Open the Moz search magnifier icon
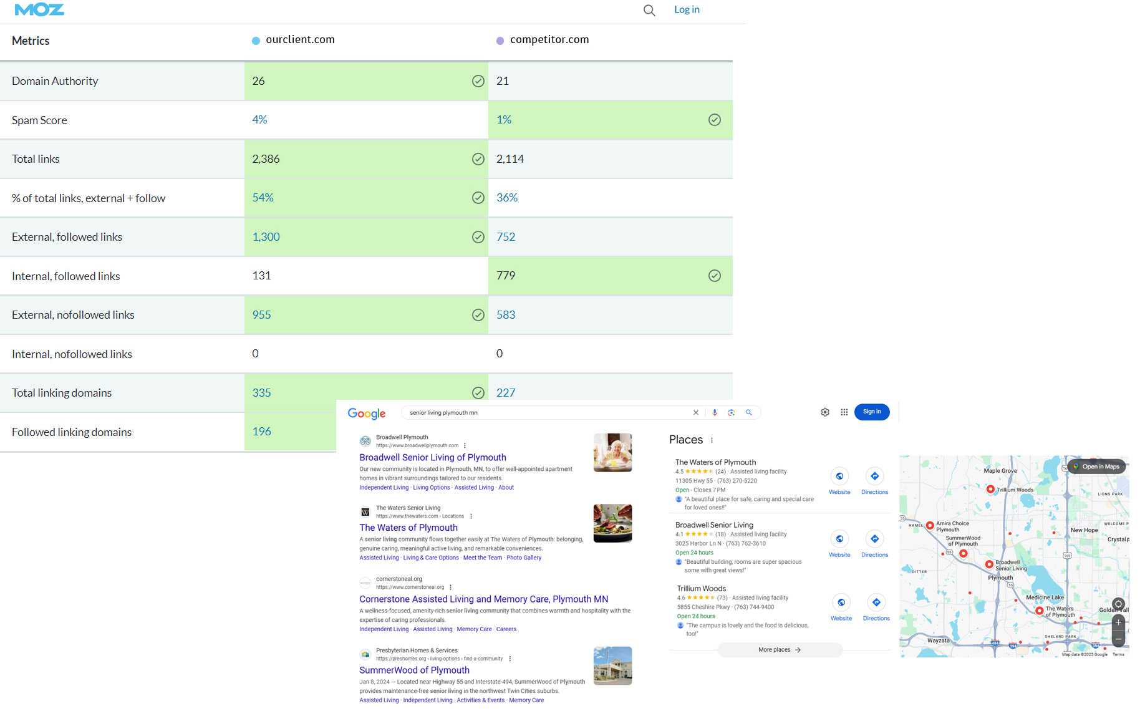This screenshot has width=1140, height=716. [x=649, y=10]
